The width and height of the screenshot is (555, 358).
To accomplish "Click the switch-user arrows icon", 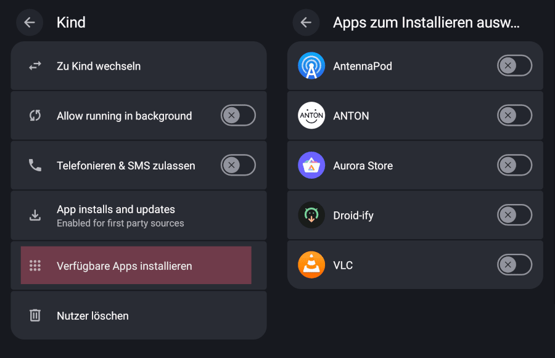I will click(35, 66).
